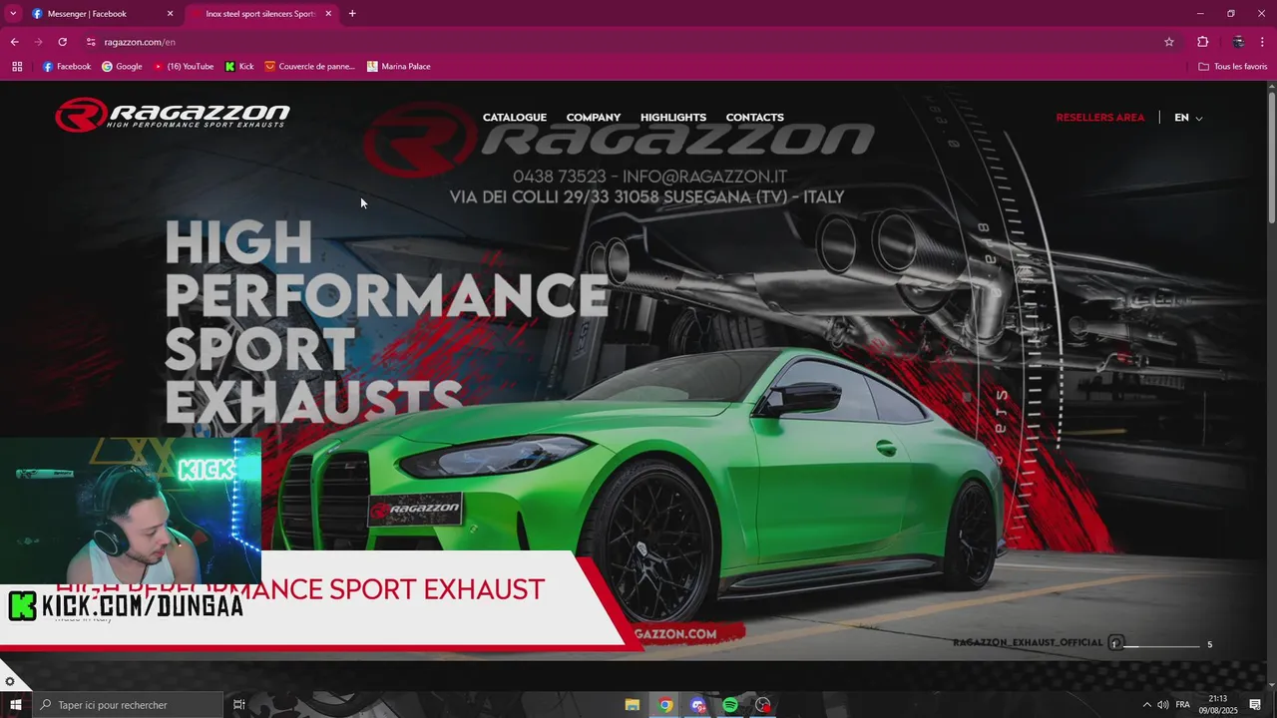Close the Inox steel sport silencers tab

328,14
